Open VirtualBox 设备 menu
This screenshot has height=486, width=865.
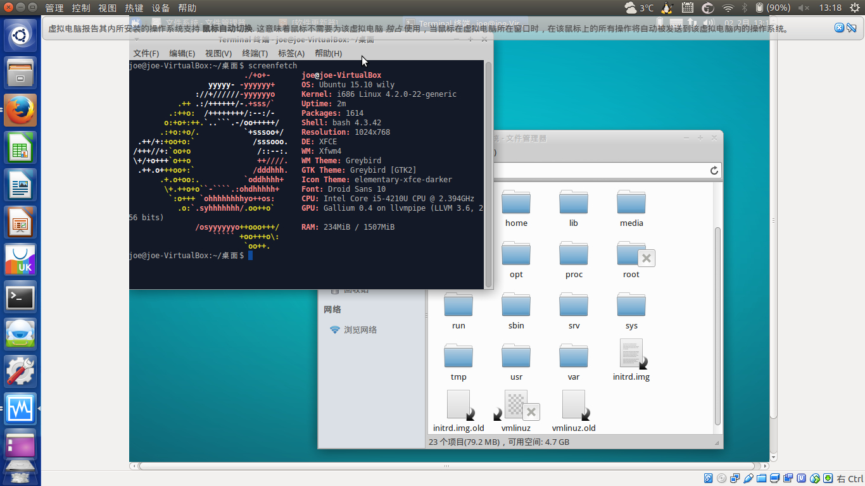point(161,8)
